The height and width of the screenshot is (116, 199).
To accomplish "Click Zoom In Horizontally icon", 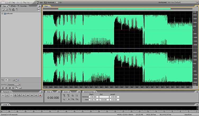I will [x=64, y=95].
